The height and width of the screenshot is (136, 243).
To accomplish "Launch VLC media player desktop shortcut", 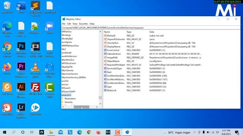I will 35,70.
